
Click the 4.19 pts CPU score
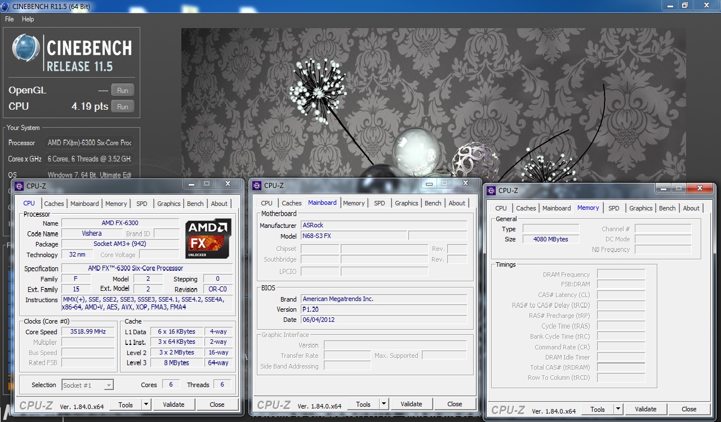(x=90, y=106)
